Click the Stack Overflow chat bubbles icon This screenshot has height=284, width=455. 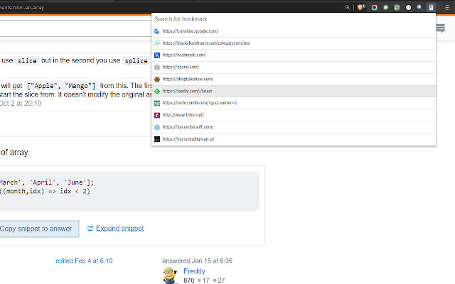tap(441, 28)
